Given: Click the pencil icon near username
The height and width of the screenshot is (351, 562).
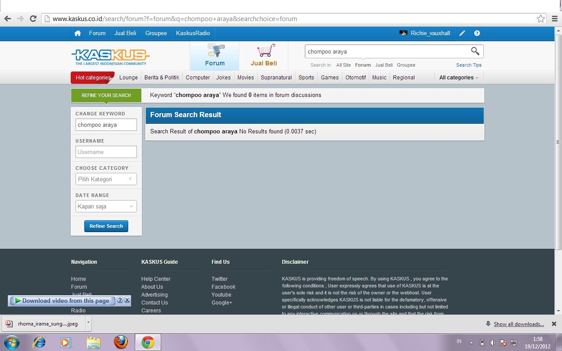Looking at the screenshot, I should [x=462, y=33].
